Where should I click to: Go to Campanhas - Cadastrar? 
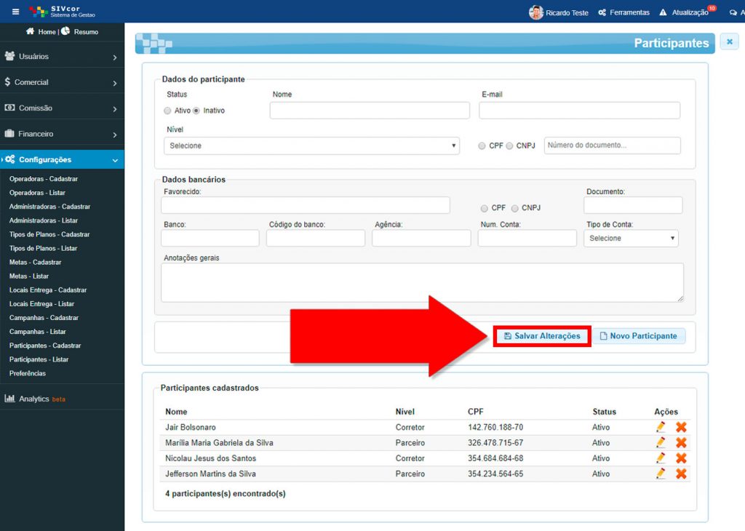44,317
